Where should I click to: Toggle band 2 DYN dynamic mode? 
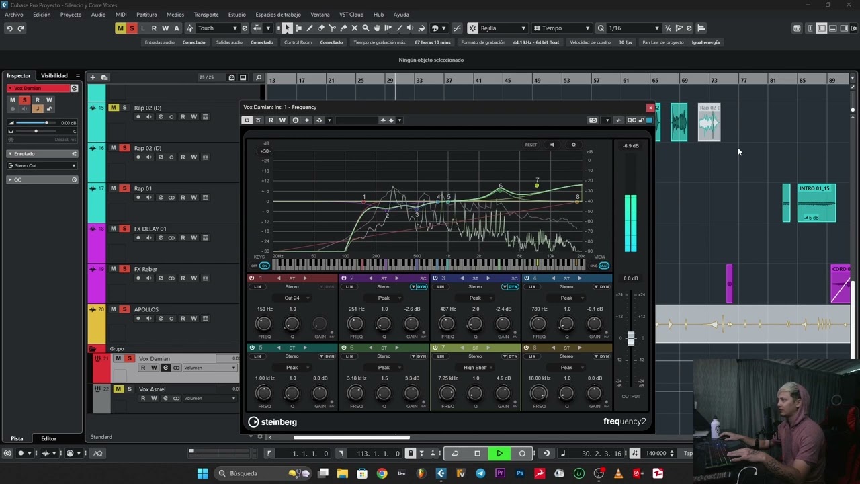pos(419,287)
